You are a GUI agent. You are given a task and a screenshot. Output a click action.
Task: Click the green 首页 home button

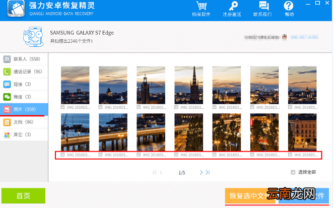(24, 195)
